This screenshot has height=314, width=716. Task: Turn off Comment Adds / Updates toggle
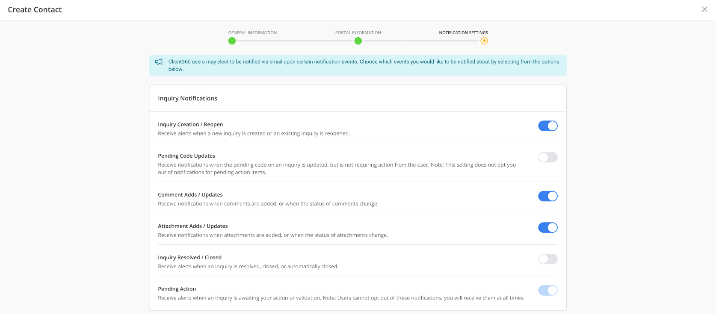547,196
